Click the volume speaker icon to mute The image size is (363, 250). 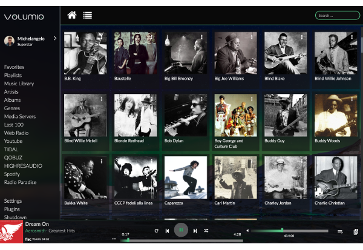247,231
